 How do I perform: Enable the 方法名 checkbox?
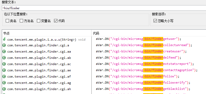click(21, 21)
